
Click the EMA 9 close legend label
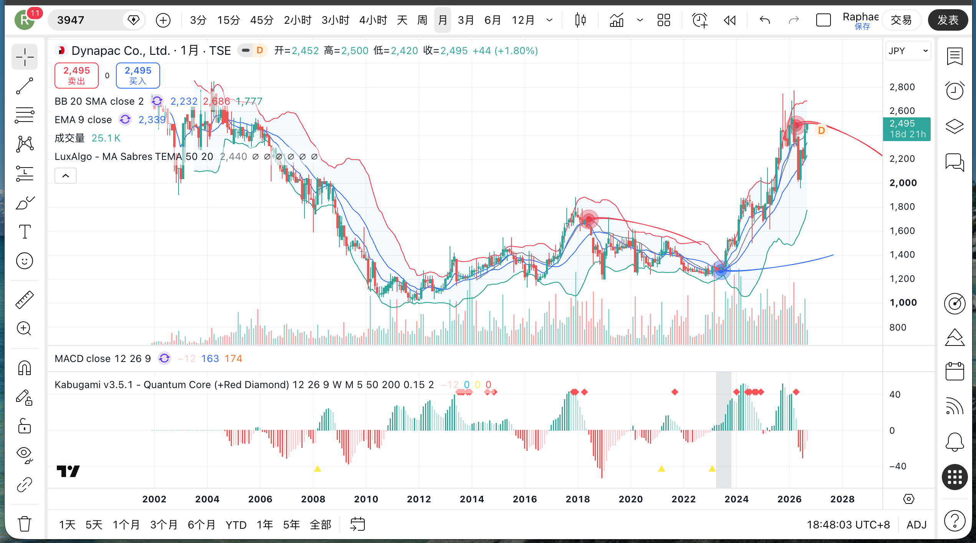83,120
